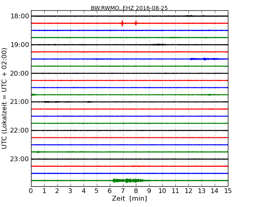Click the blue signal burst near 13 minutes

coord(205,59)
